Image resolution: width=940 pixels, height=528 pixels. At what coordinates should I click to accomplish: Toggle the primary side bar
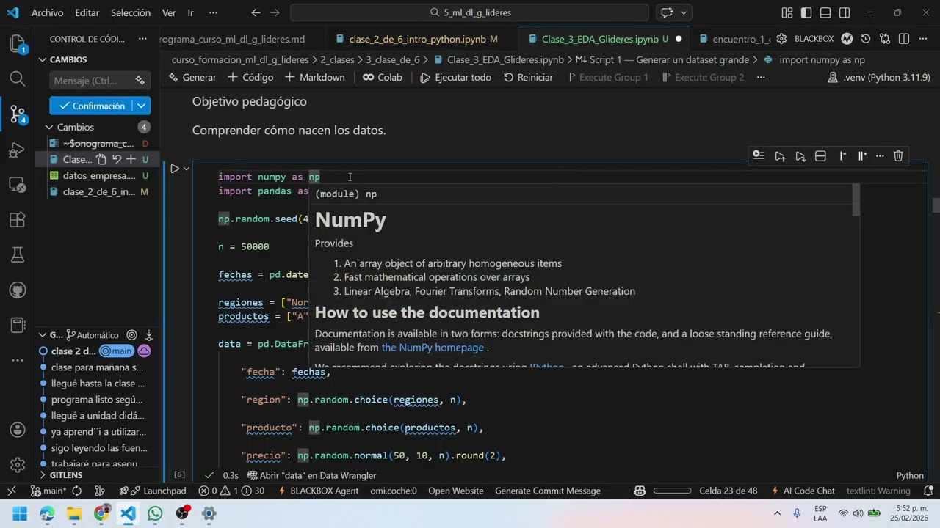806,12
